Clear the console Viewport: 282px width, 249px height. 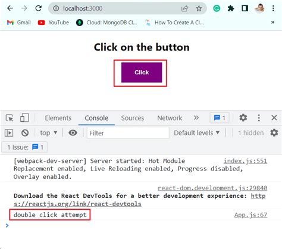(x=25, y=133)
